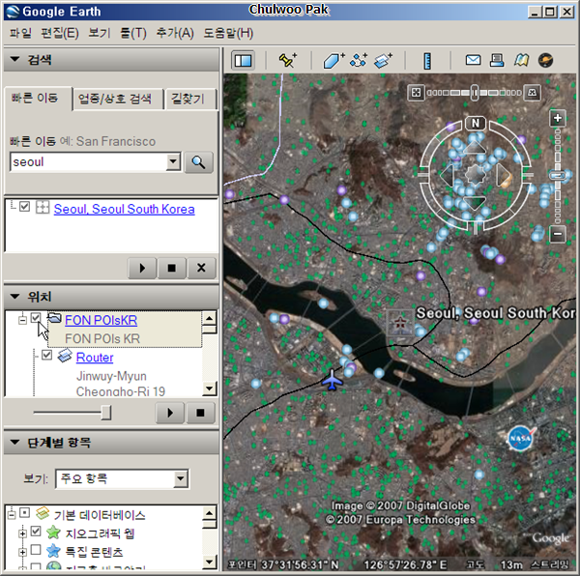The width and height of the screenshot is (580, 576).
Task: Toggle the sidebar visibility button
Action: [x=243, y=60]
